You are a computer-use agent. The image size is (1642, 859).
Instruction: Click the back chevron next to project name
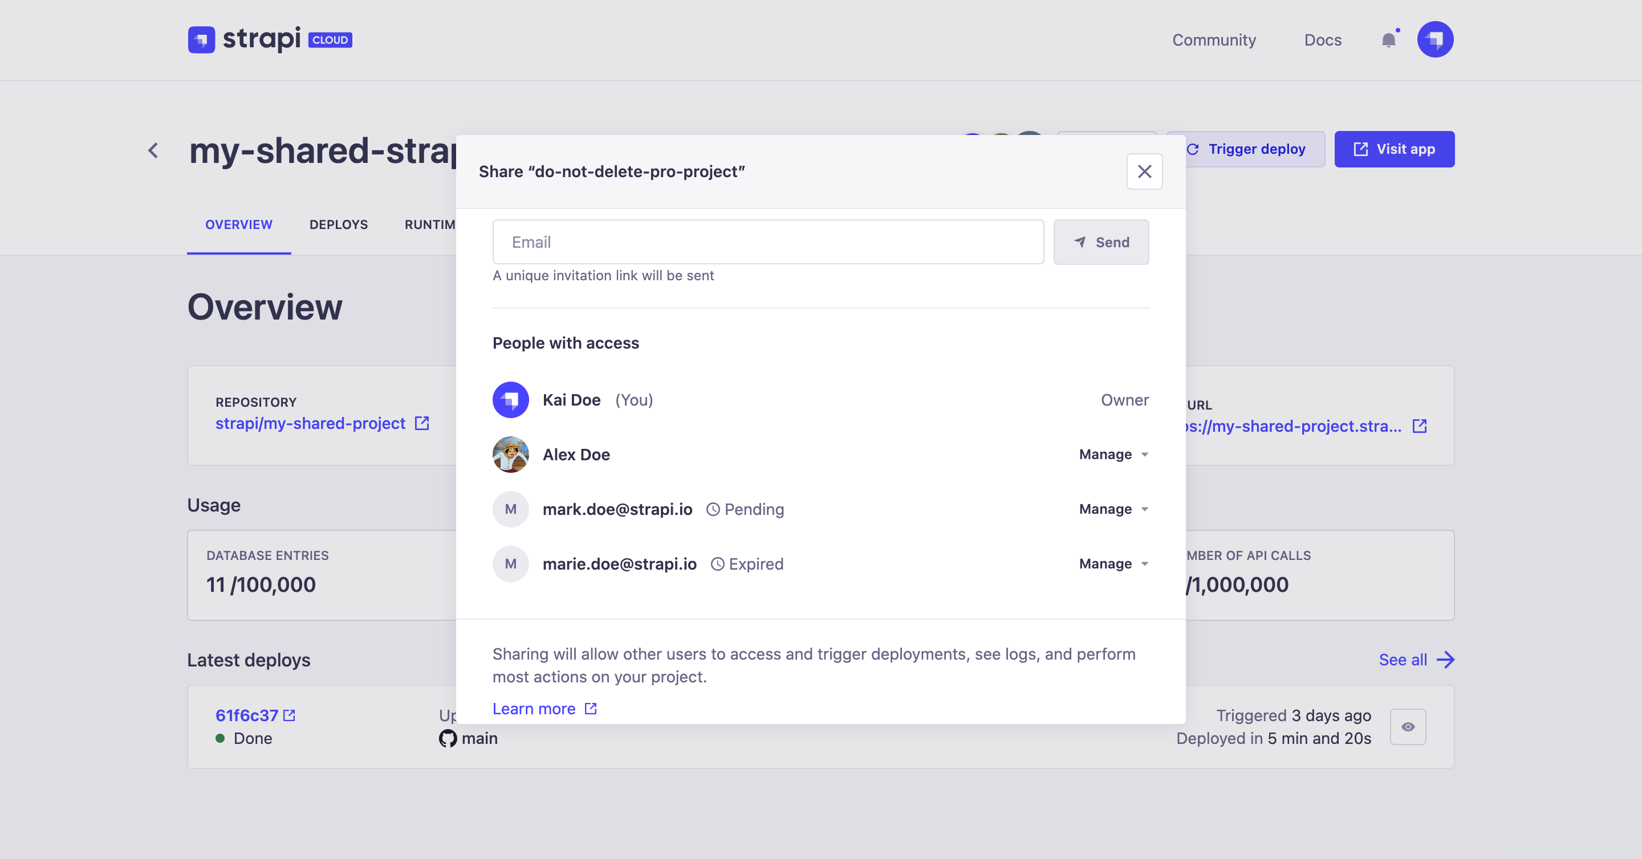(x=153, y=150)
